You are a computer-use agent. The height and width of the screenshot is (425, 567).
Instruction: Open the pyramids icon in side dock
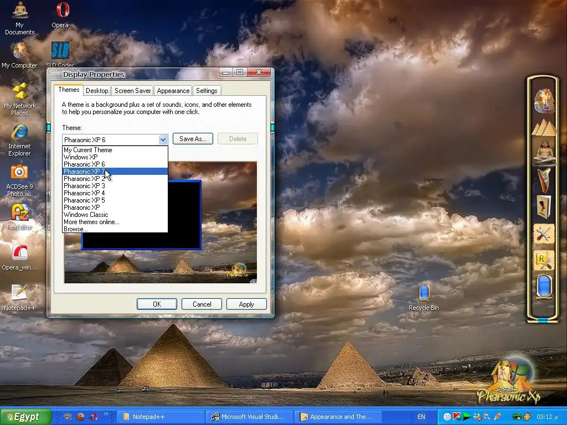tap(544, 128)
